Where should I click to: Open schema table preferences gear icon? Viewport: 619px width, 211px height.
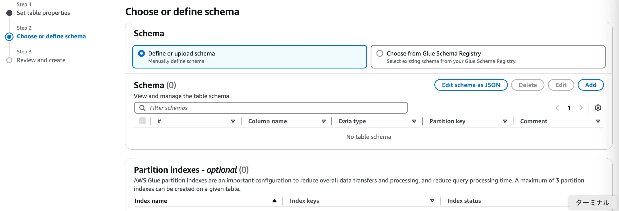598,108
